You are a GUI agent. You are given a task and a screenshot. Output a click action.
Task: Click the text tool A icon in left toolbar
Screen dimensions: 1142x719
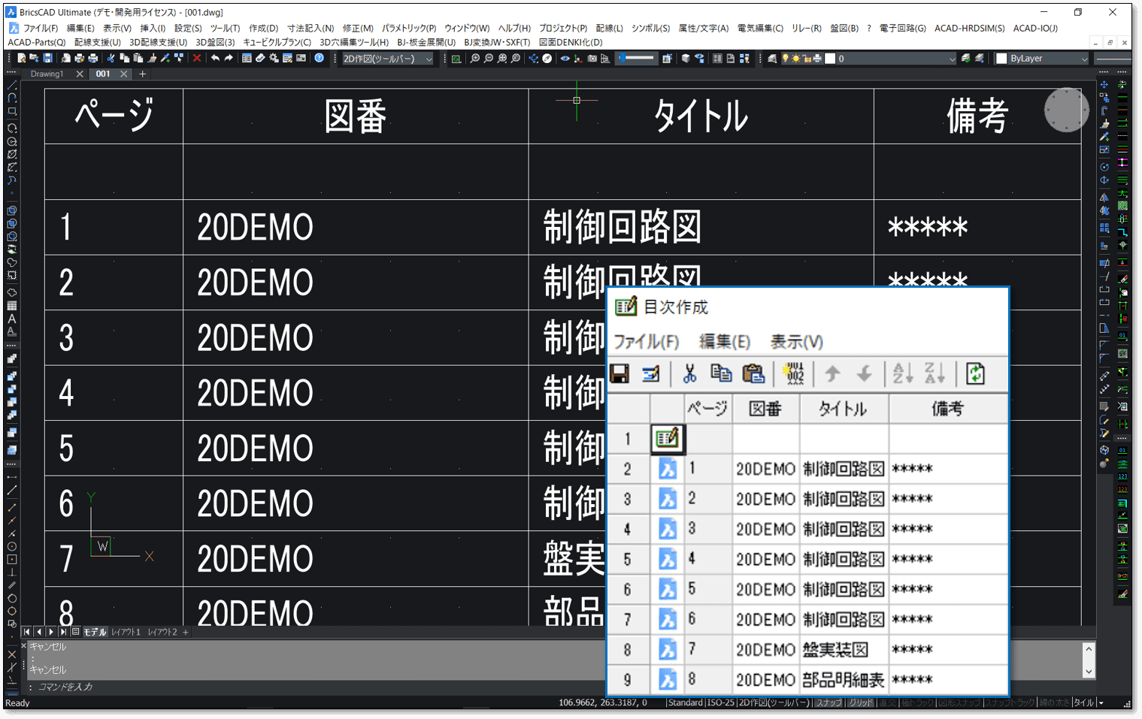(11, 319)
